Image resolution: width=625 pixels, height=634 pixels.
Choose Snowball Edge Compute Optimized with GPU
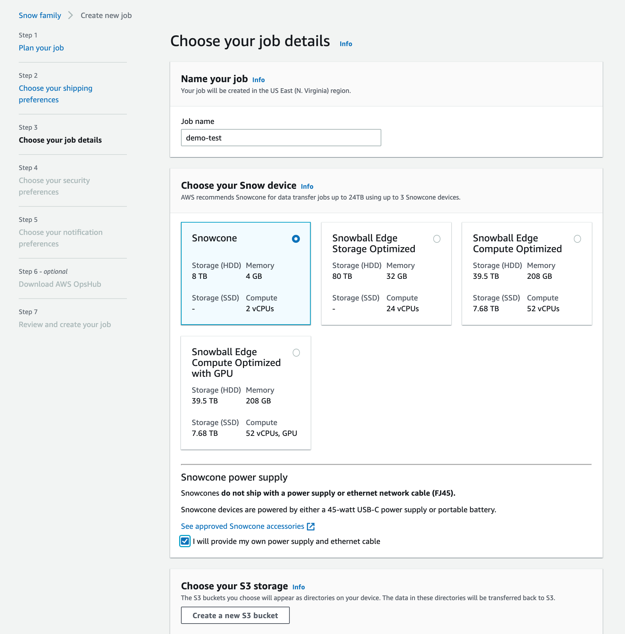coord(296,353)
